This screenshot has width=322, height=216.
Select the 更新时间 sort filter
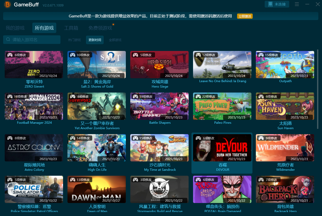tap(95, 40)
